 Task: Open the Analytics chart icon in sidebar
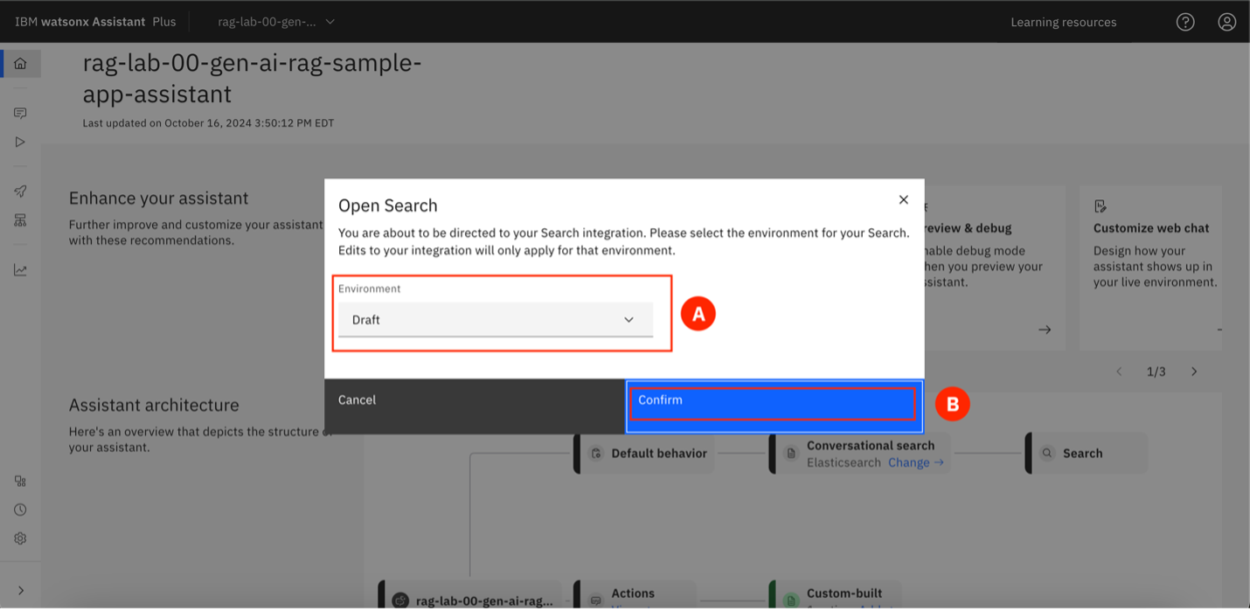20,270
